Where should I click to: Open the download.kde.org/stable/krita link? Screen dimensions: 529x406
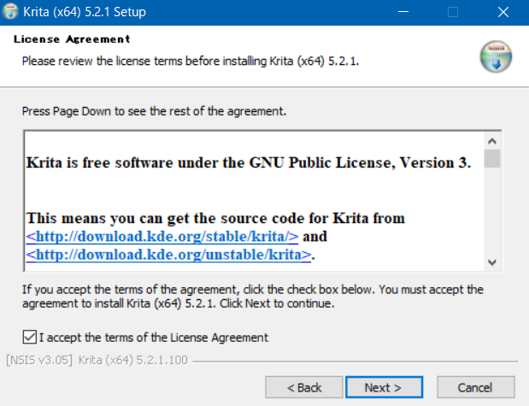click(162, 237)
